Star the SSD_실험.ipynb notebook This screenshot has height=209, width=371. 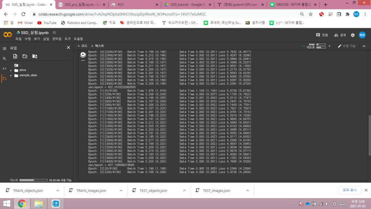54,32
